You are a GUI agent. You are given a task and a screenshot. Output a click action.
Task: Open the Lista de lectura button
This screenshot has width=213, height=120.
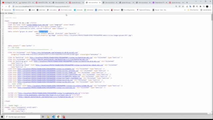pos(206,10)
